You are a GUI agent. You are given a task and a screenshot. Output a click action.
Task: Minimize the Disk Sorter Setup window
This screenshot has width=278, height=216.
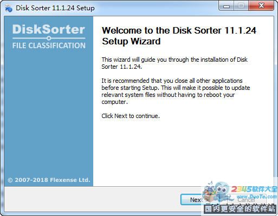pyautogui.click(x=227, y=6)
